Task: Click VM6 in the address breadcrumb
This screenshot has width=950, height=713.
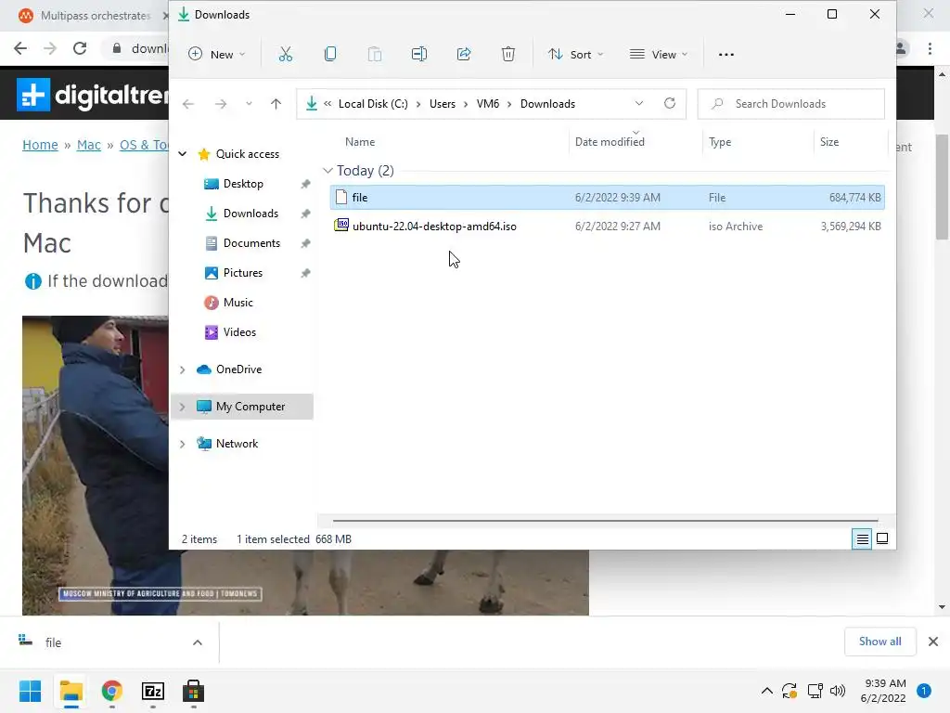Action: tap(488, 104)
